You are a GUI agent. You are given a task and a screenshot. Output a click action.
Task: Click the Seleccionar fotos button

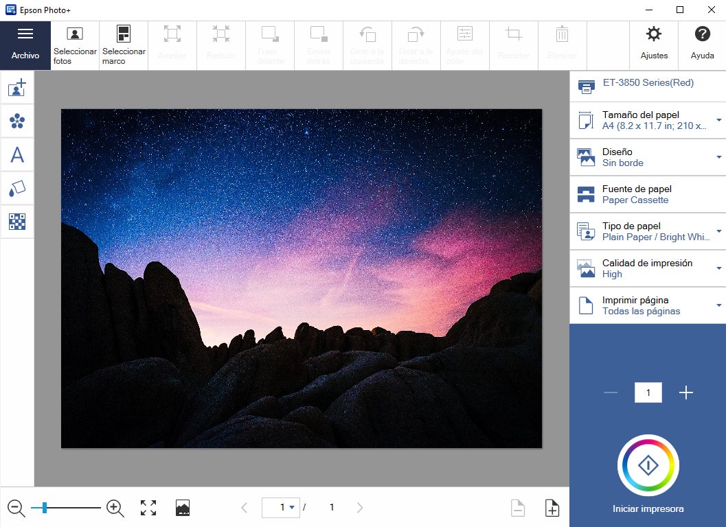click(x=75, y=45)
